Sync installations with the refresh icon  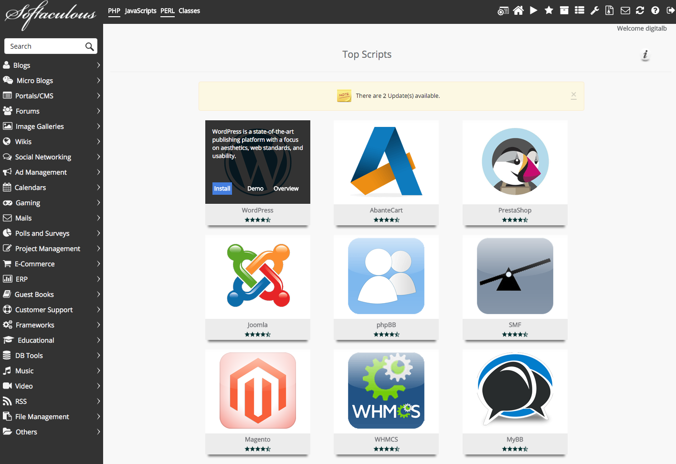640,10
